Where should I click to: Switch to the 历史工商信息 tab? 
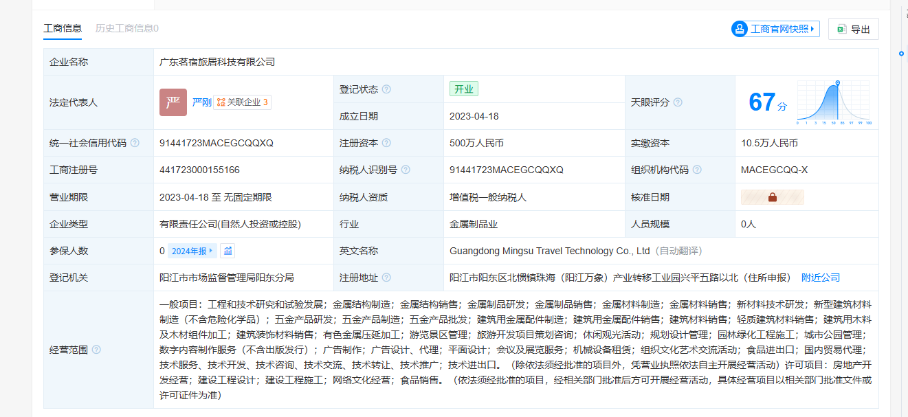pos(126,29)
